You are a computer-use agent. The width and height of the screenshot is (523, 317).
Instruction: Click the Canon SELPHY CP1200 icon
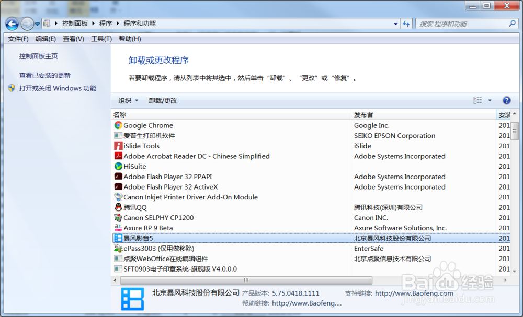pyautogui.click(x=118, y=217)
